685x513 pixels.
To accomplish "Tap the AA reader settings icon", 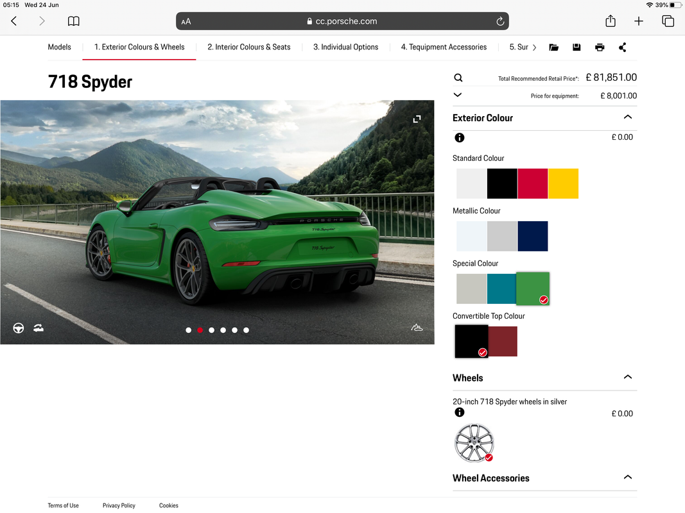I will click(186, 21).
